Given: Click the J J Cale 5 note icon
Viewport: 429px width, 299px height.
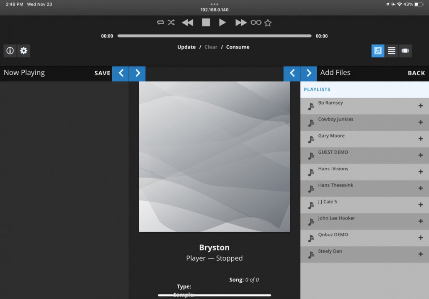Looking at the screenshot, I should (x=311, y=205).
